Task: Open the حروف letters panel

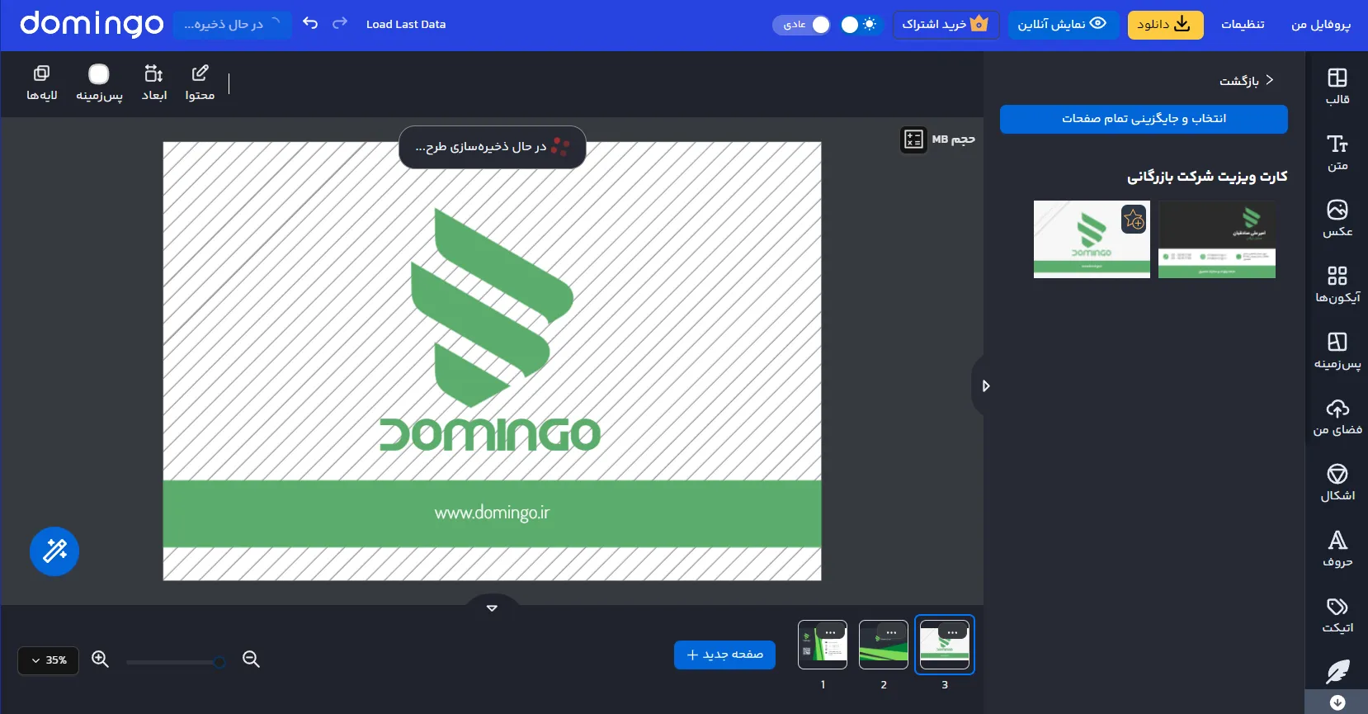Action: (x=1337, y=549)
